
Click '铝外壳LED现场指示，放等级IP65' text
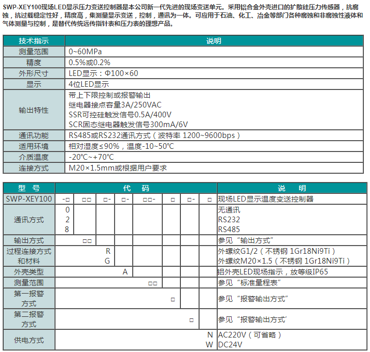click(x=273, y=272)
